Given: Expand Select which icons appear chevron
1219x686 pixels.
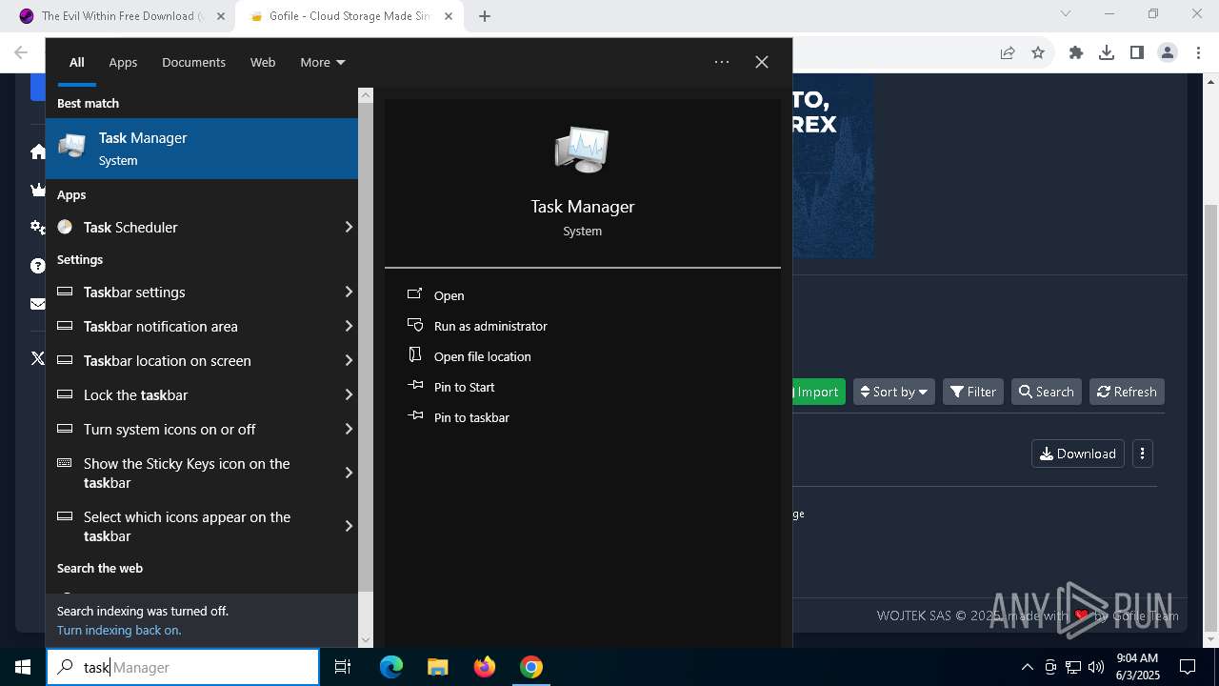Looking at the screenshot, I should click(x=349, y=526).
